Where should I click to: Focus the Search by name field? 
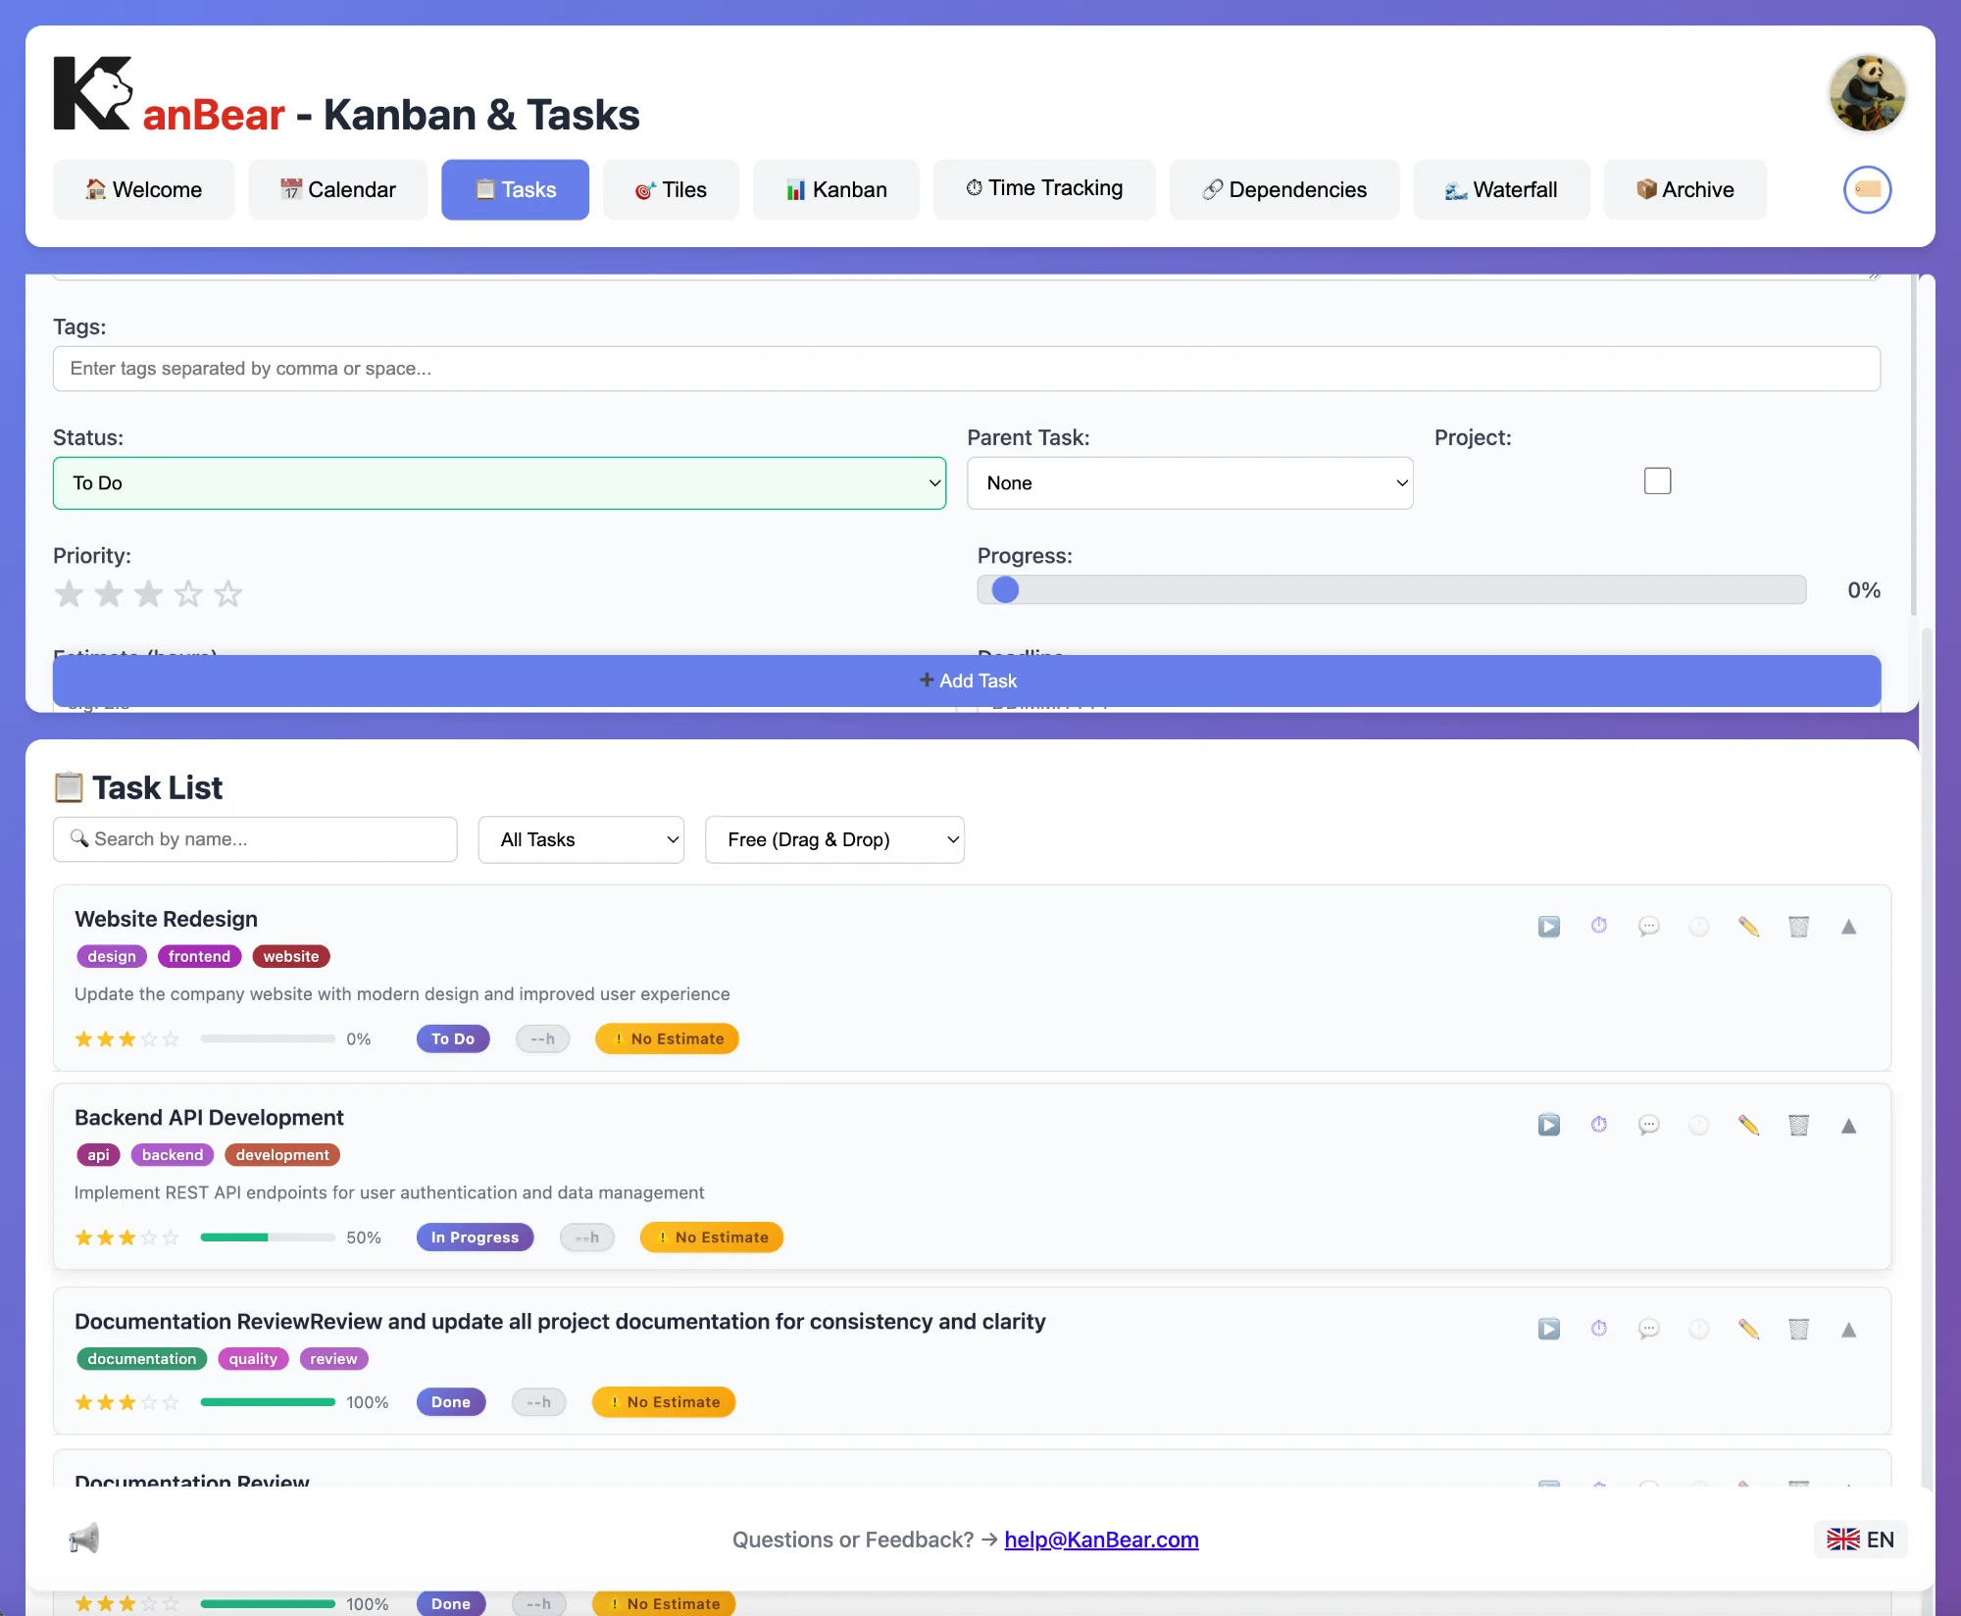(255, 839)
